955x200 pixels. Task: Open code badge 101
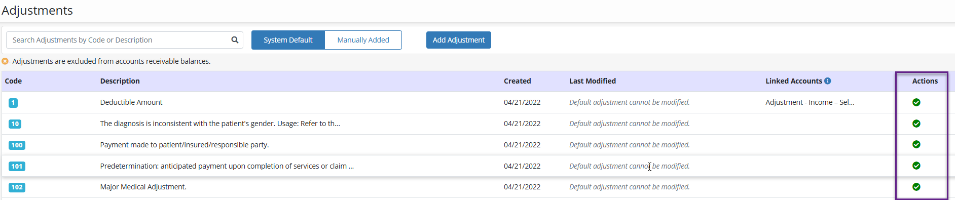point(17,167)
